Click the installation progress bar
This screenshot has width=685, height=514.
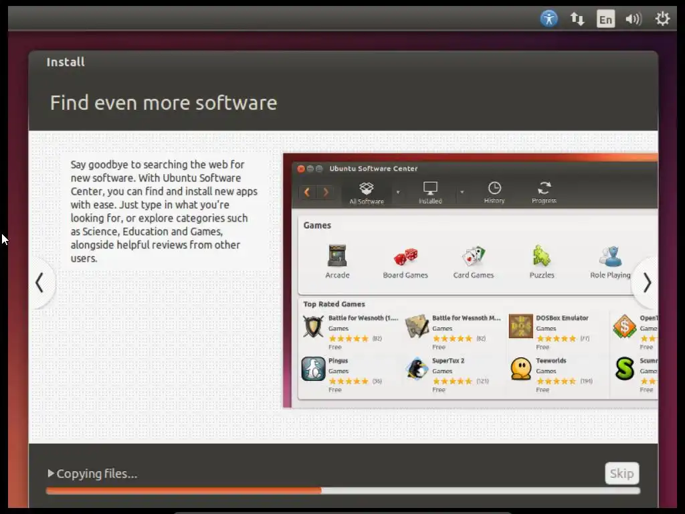[343, 491]
